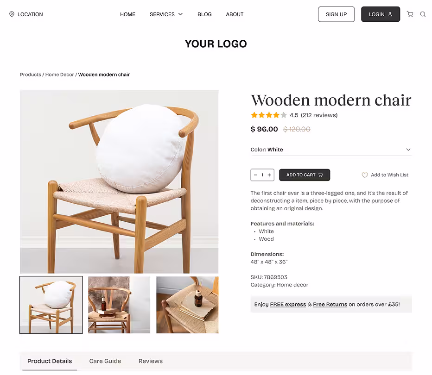
Task: Click the location pin icon
Action: click(x=12, y=14)
